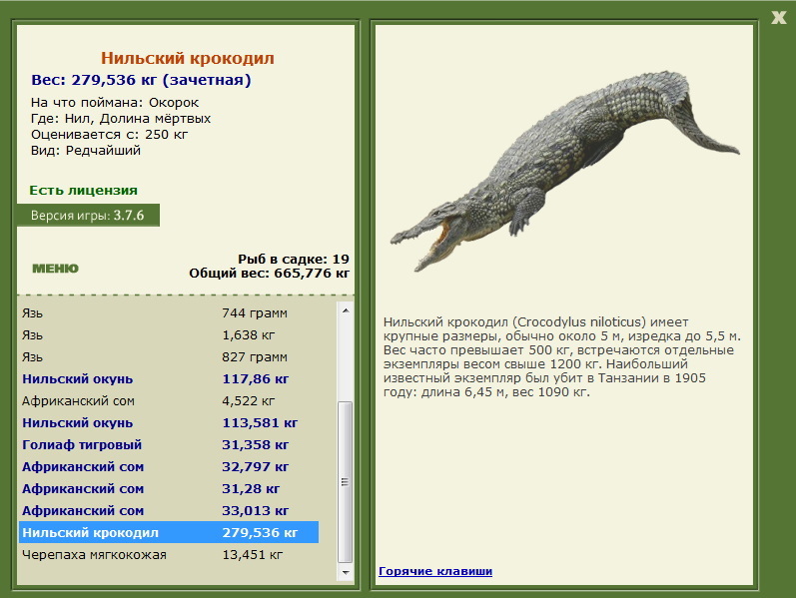Click the scroll down arrow in fish list
The width and height of the screenshot is (796, 598).
coord(346,573)
